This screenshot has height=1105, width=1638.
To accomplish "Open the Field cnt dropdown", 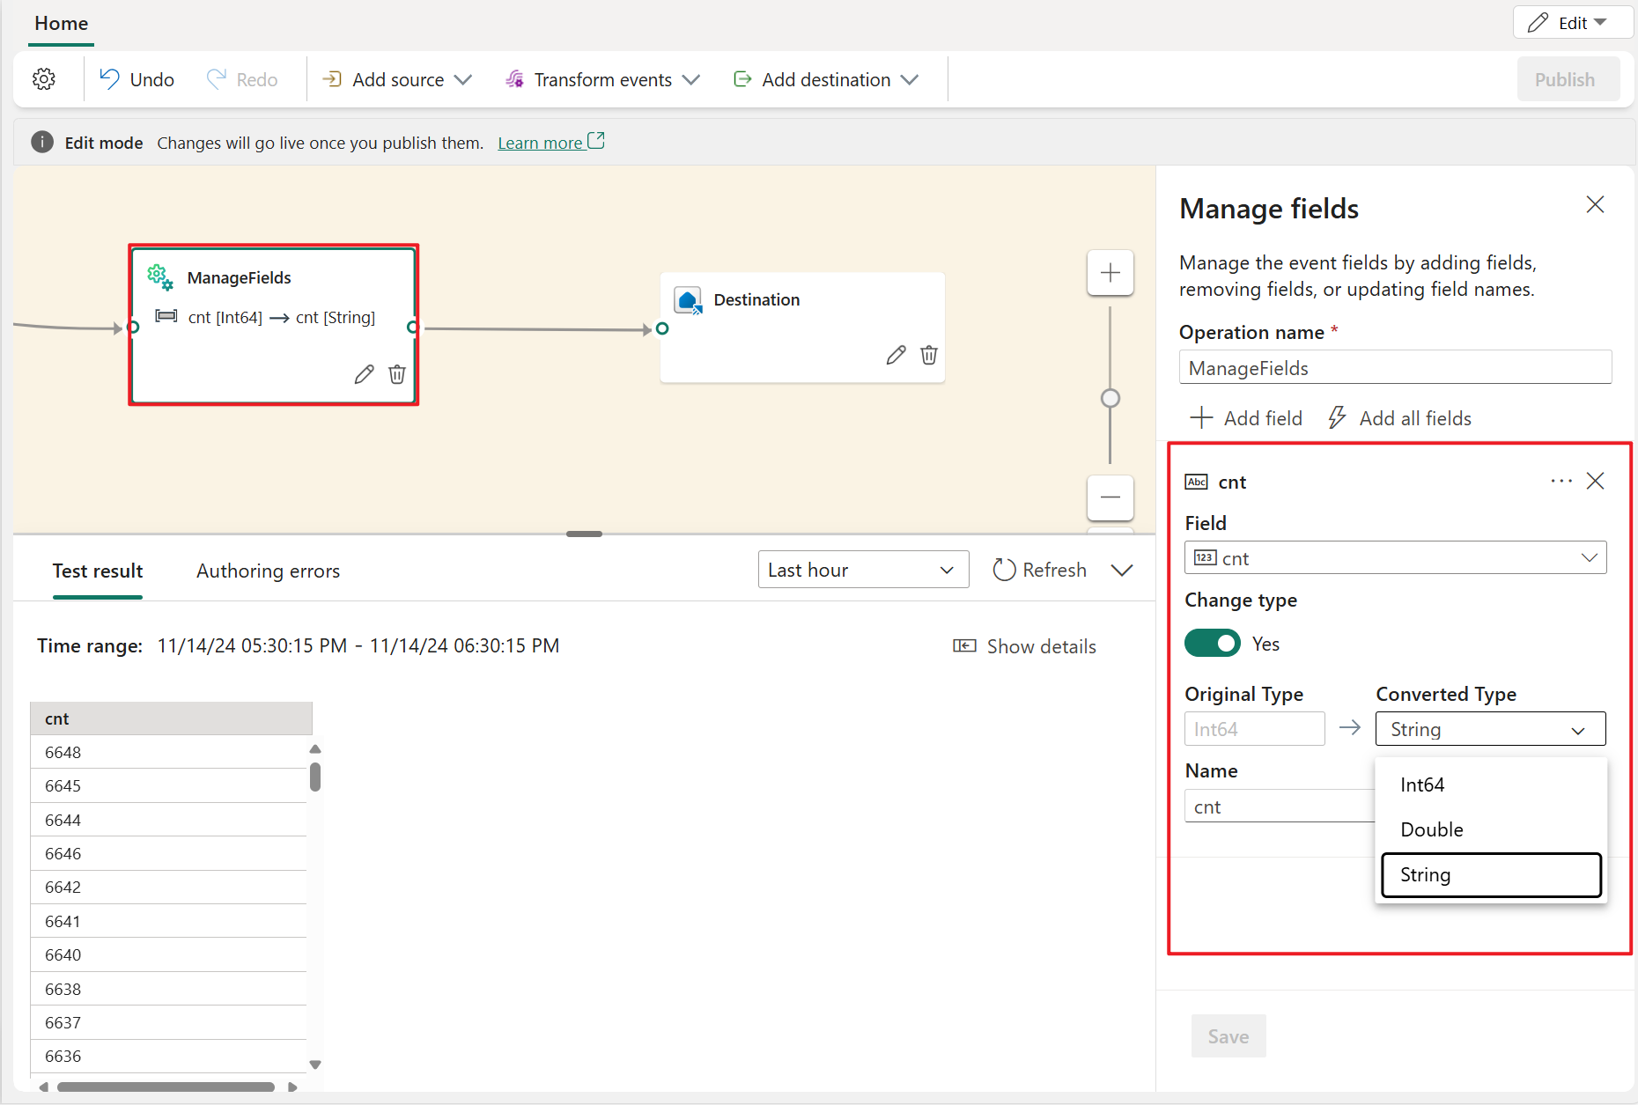I will coord(1395,557).
